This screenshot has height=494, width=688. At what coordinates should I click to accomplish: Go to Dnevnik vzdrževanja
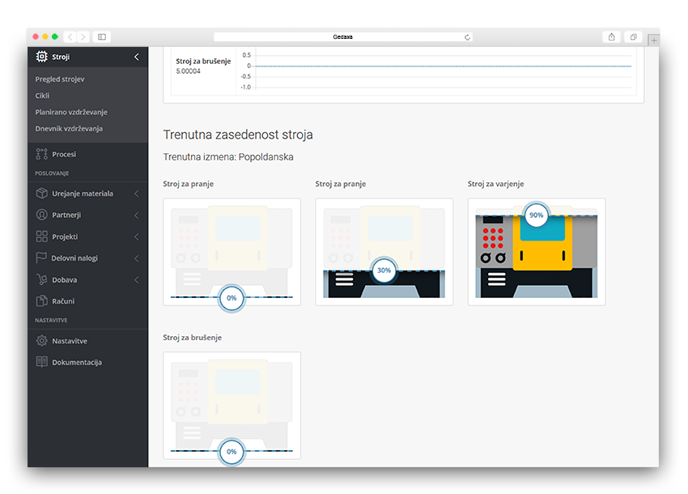(69, 128)
